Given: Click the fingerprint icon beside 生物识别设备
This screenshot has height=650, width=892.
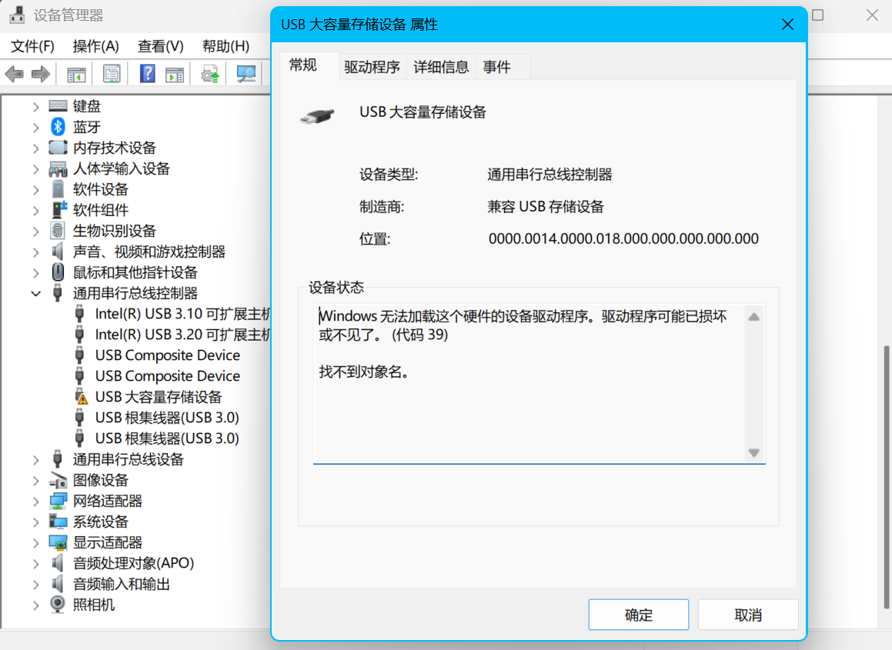Looking at the screenshot, I should 58,230.
